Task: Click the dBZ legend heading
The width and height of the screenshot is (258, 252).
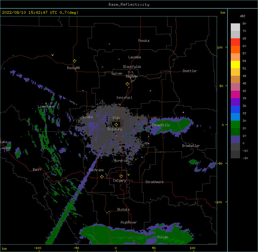Action: pos(242,16)
